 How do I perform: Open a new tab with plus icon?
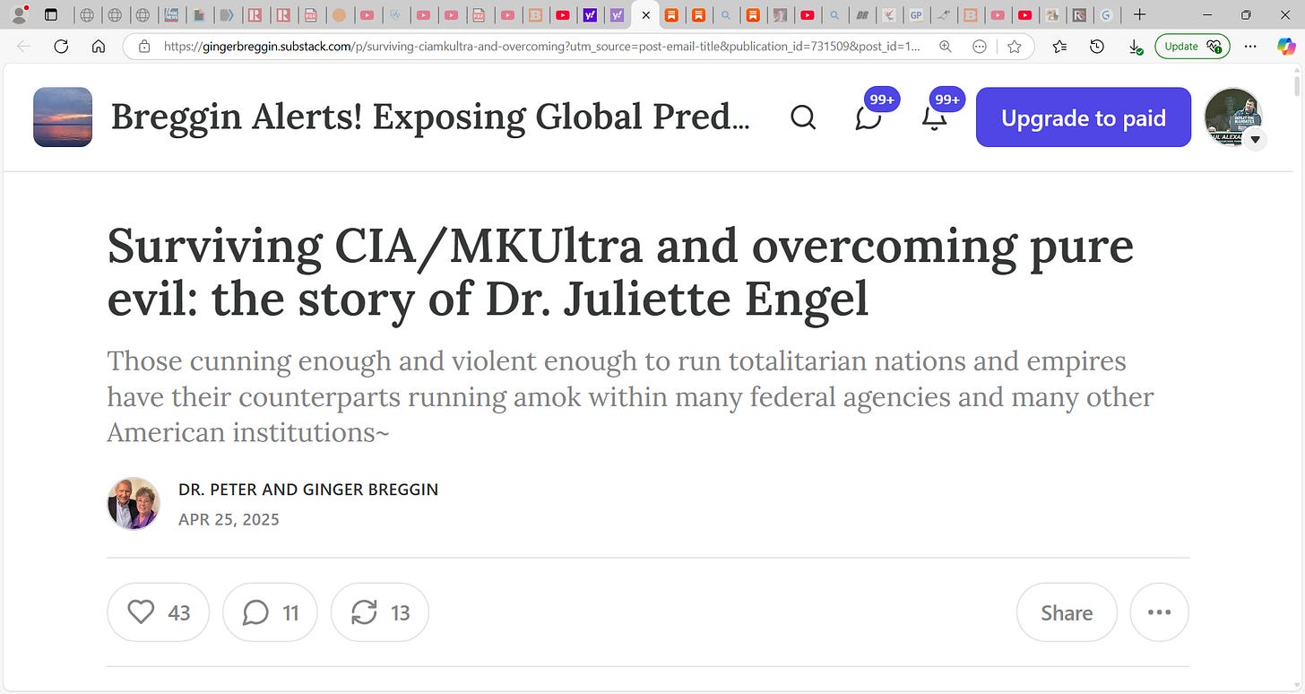click(1139, 15)
